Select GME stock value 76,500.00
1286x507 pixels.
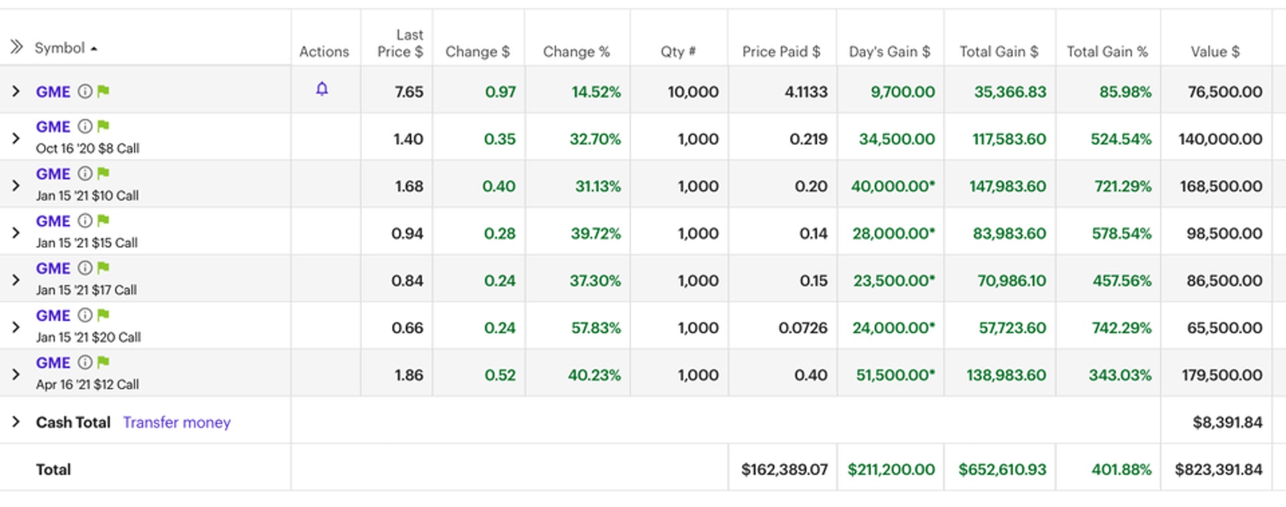(1225, 92)
